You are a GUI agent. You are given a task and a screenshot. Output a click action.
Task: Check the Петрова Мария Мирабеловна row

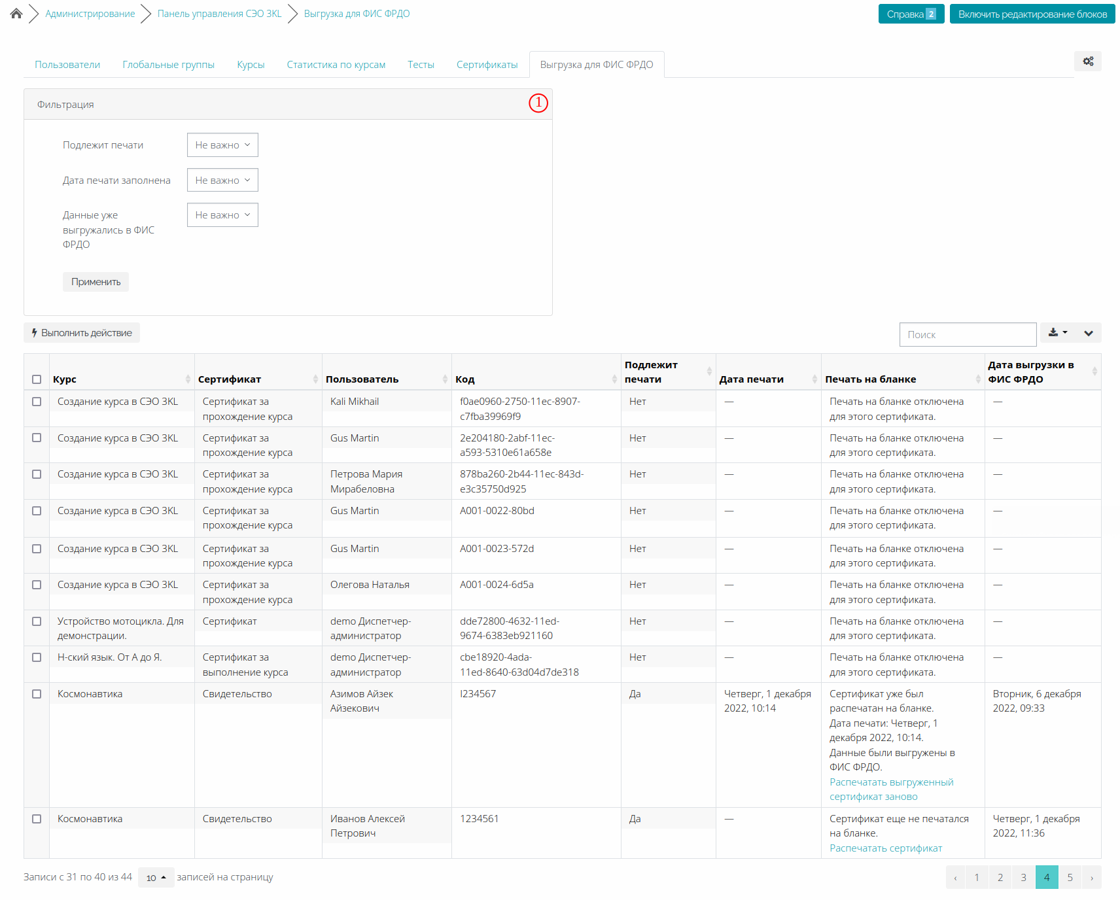pos(37,474)
